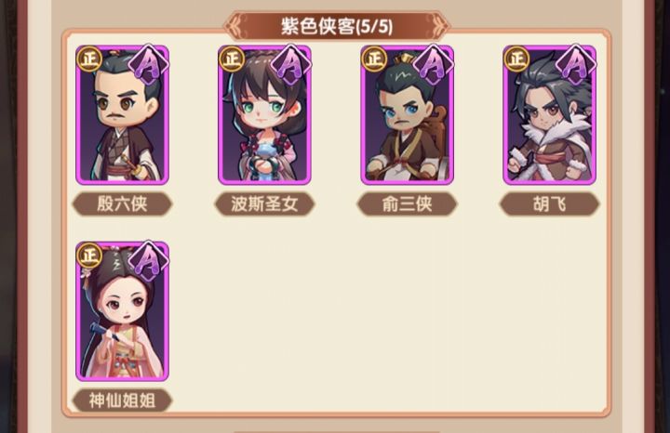Select the 殷六侠 hero card
This screenshot has width=670, height=433.
tap(122, 115)
